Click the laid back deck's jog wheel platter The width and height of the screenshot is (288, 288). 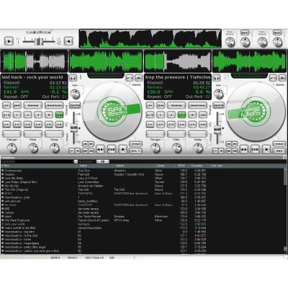point(112,112)
